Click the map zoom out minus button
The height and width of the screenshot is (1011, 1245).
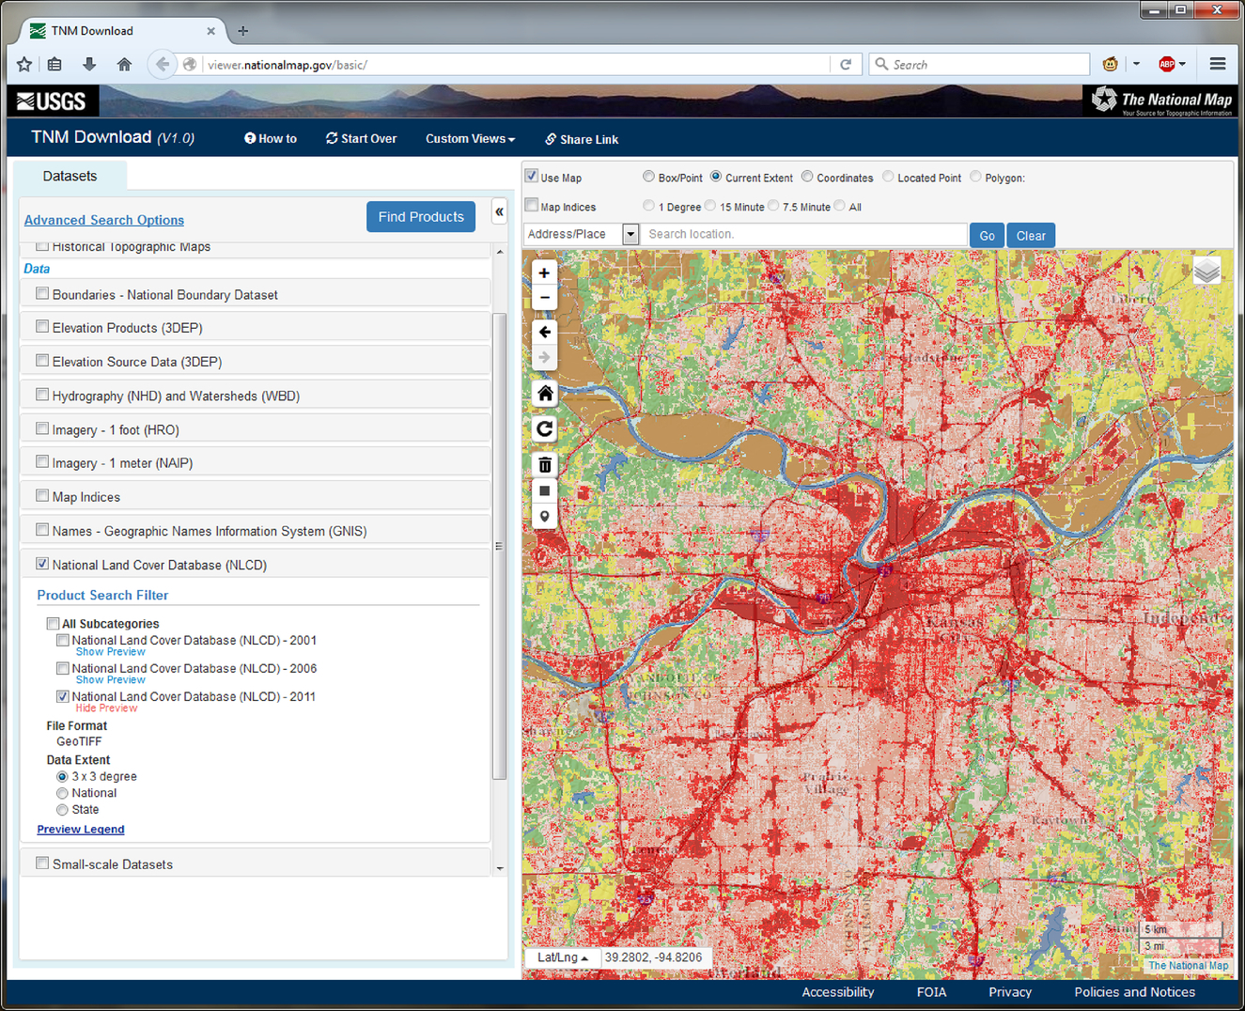(544, 298)
